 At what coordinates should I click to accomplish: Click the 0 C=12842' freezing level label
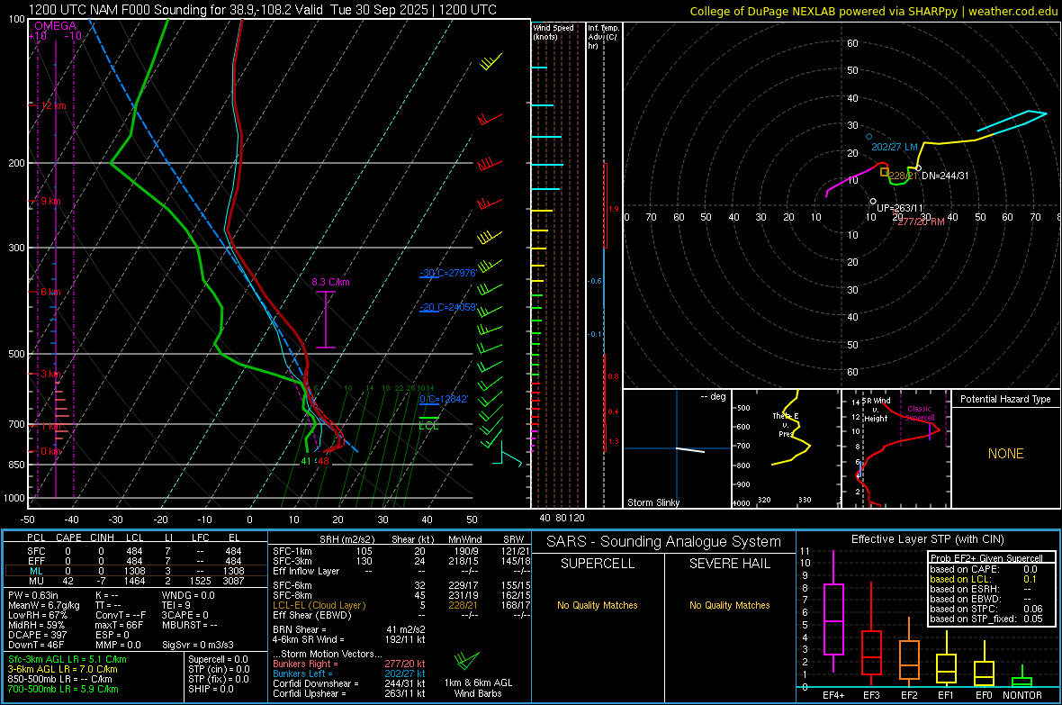pyautogui.click(x=444, y=399)
